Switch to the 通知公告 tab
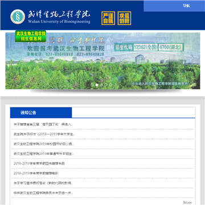The height and width of the screenshot is (205, 205). (x=41, y=113)
